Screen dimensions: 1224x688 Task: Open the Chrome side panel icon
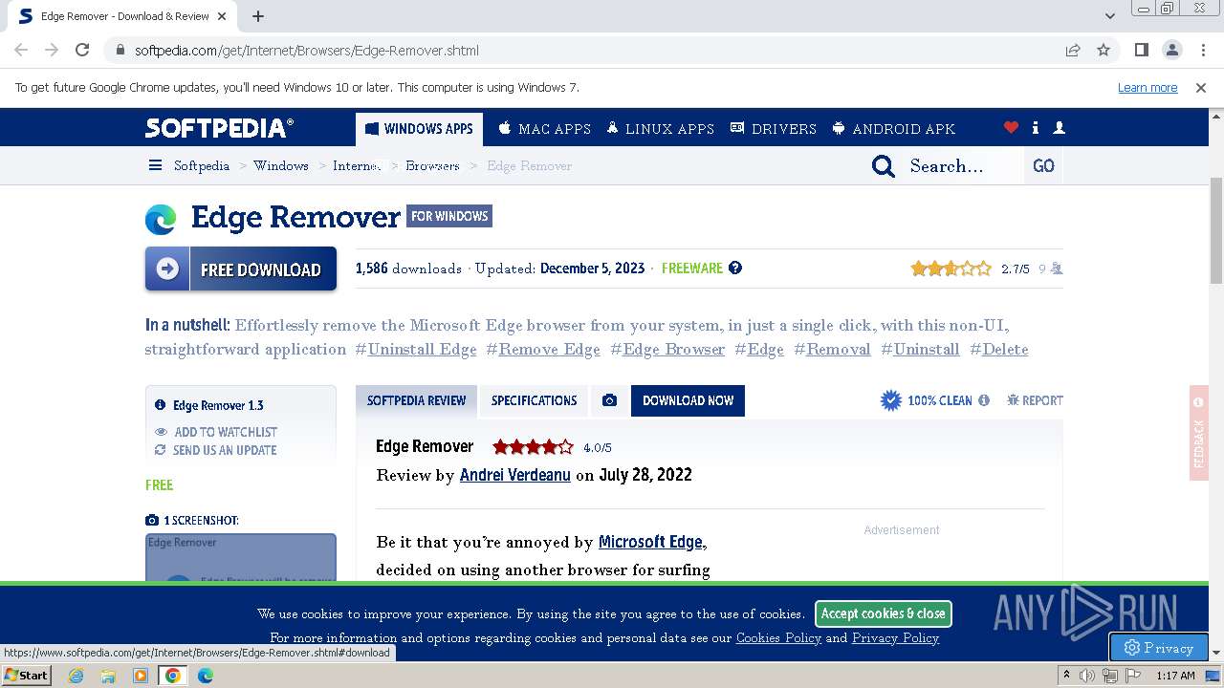click(x=1141, y=50)
